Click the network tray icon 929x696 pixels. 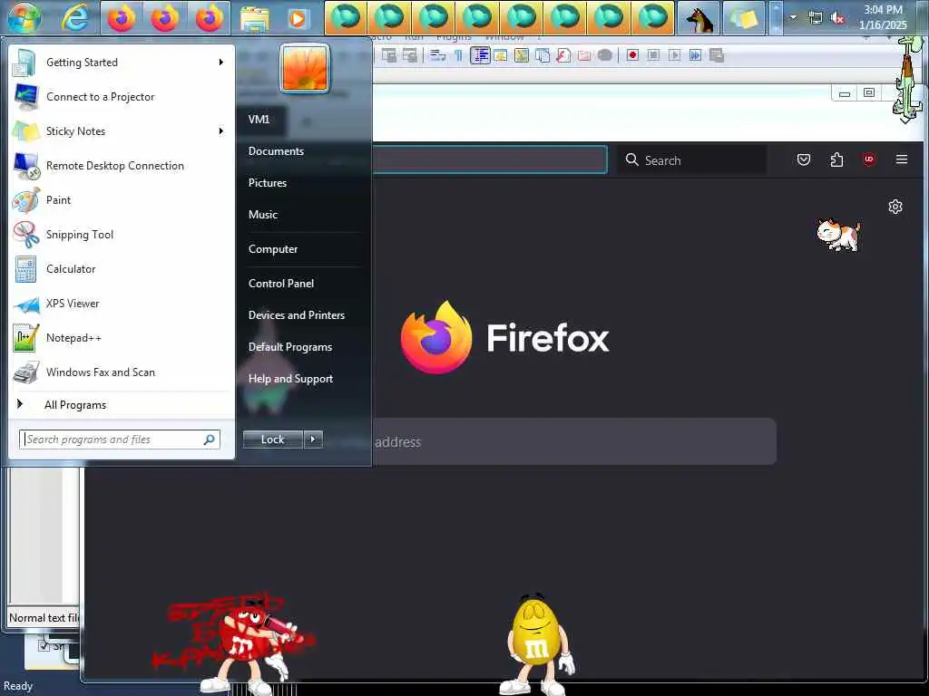point(816,18)
